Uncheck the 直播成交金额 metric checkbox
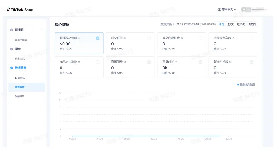Viewport: 274px width, 150px height. click(x=98, y=38)
